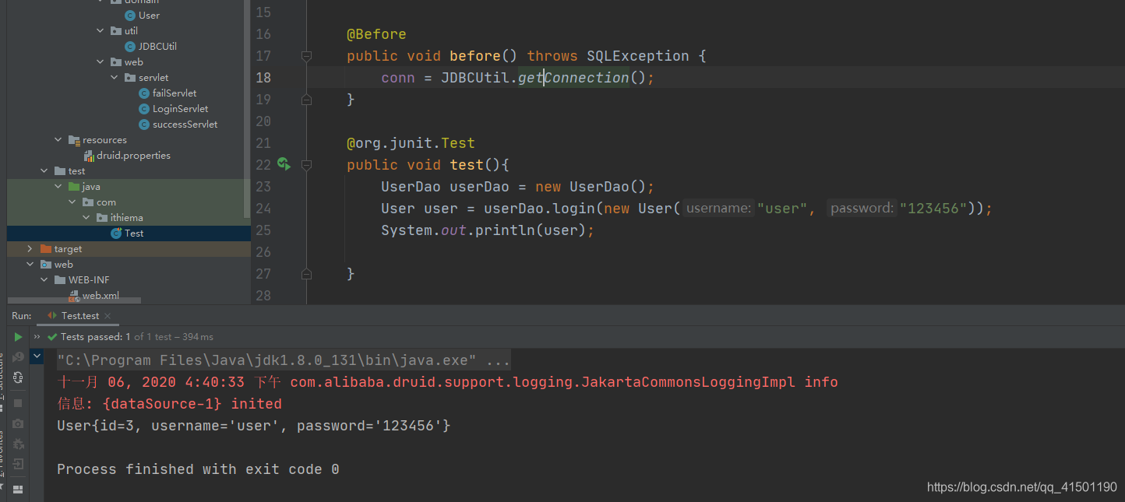Click the debugger mute-breakpoints bug icon
1125x502 pixels.
(x=17, y=444)
